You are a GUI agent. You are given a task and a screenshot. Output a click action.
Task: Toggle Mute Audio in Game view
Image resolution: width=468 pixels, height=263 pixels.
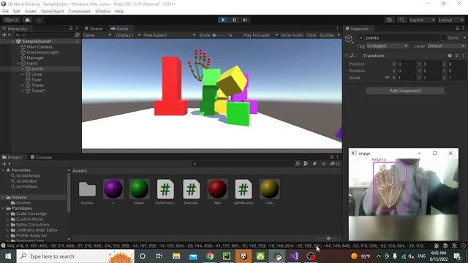(292, 35)
